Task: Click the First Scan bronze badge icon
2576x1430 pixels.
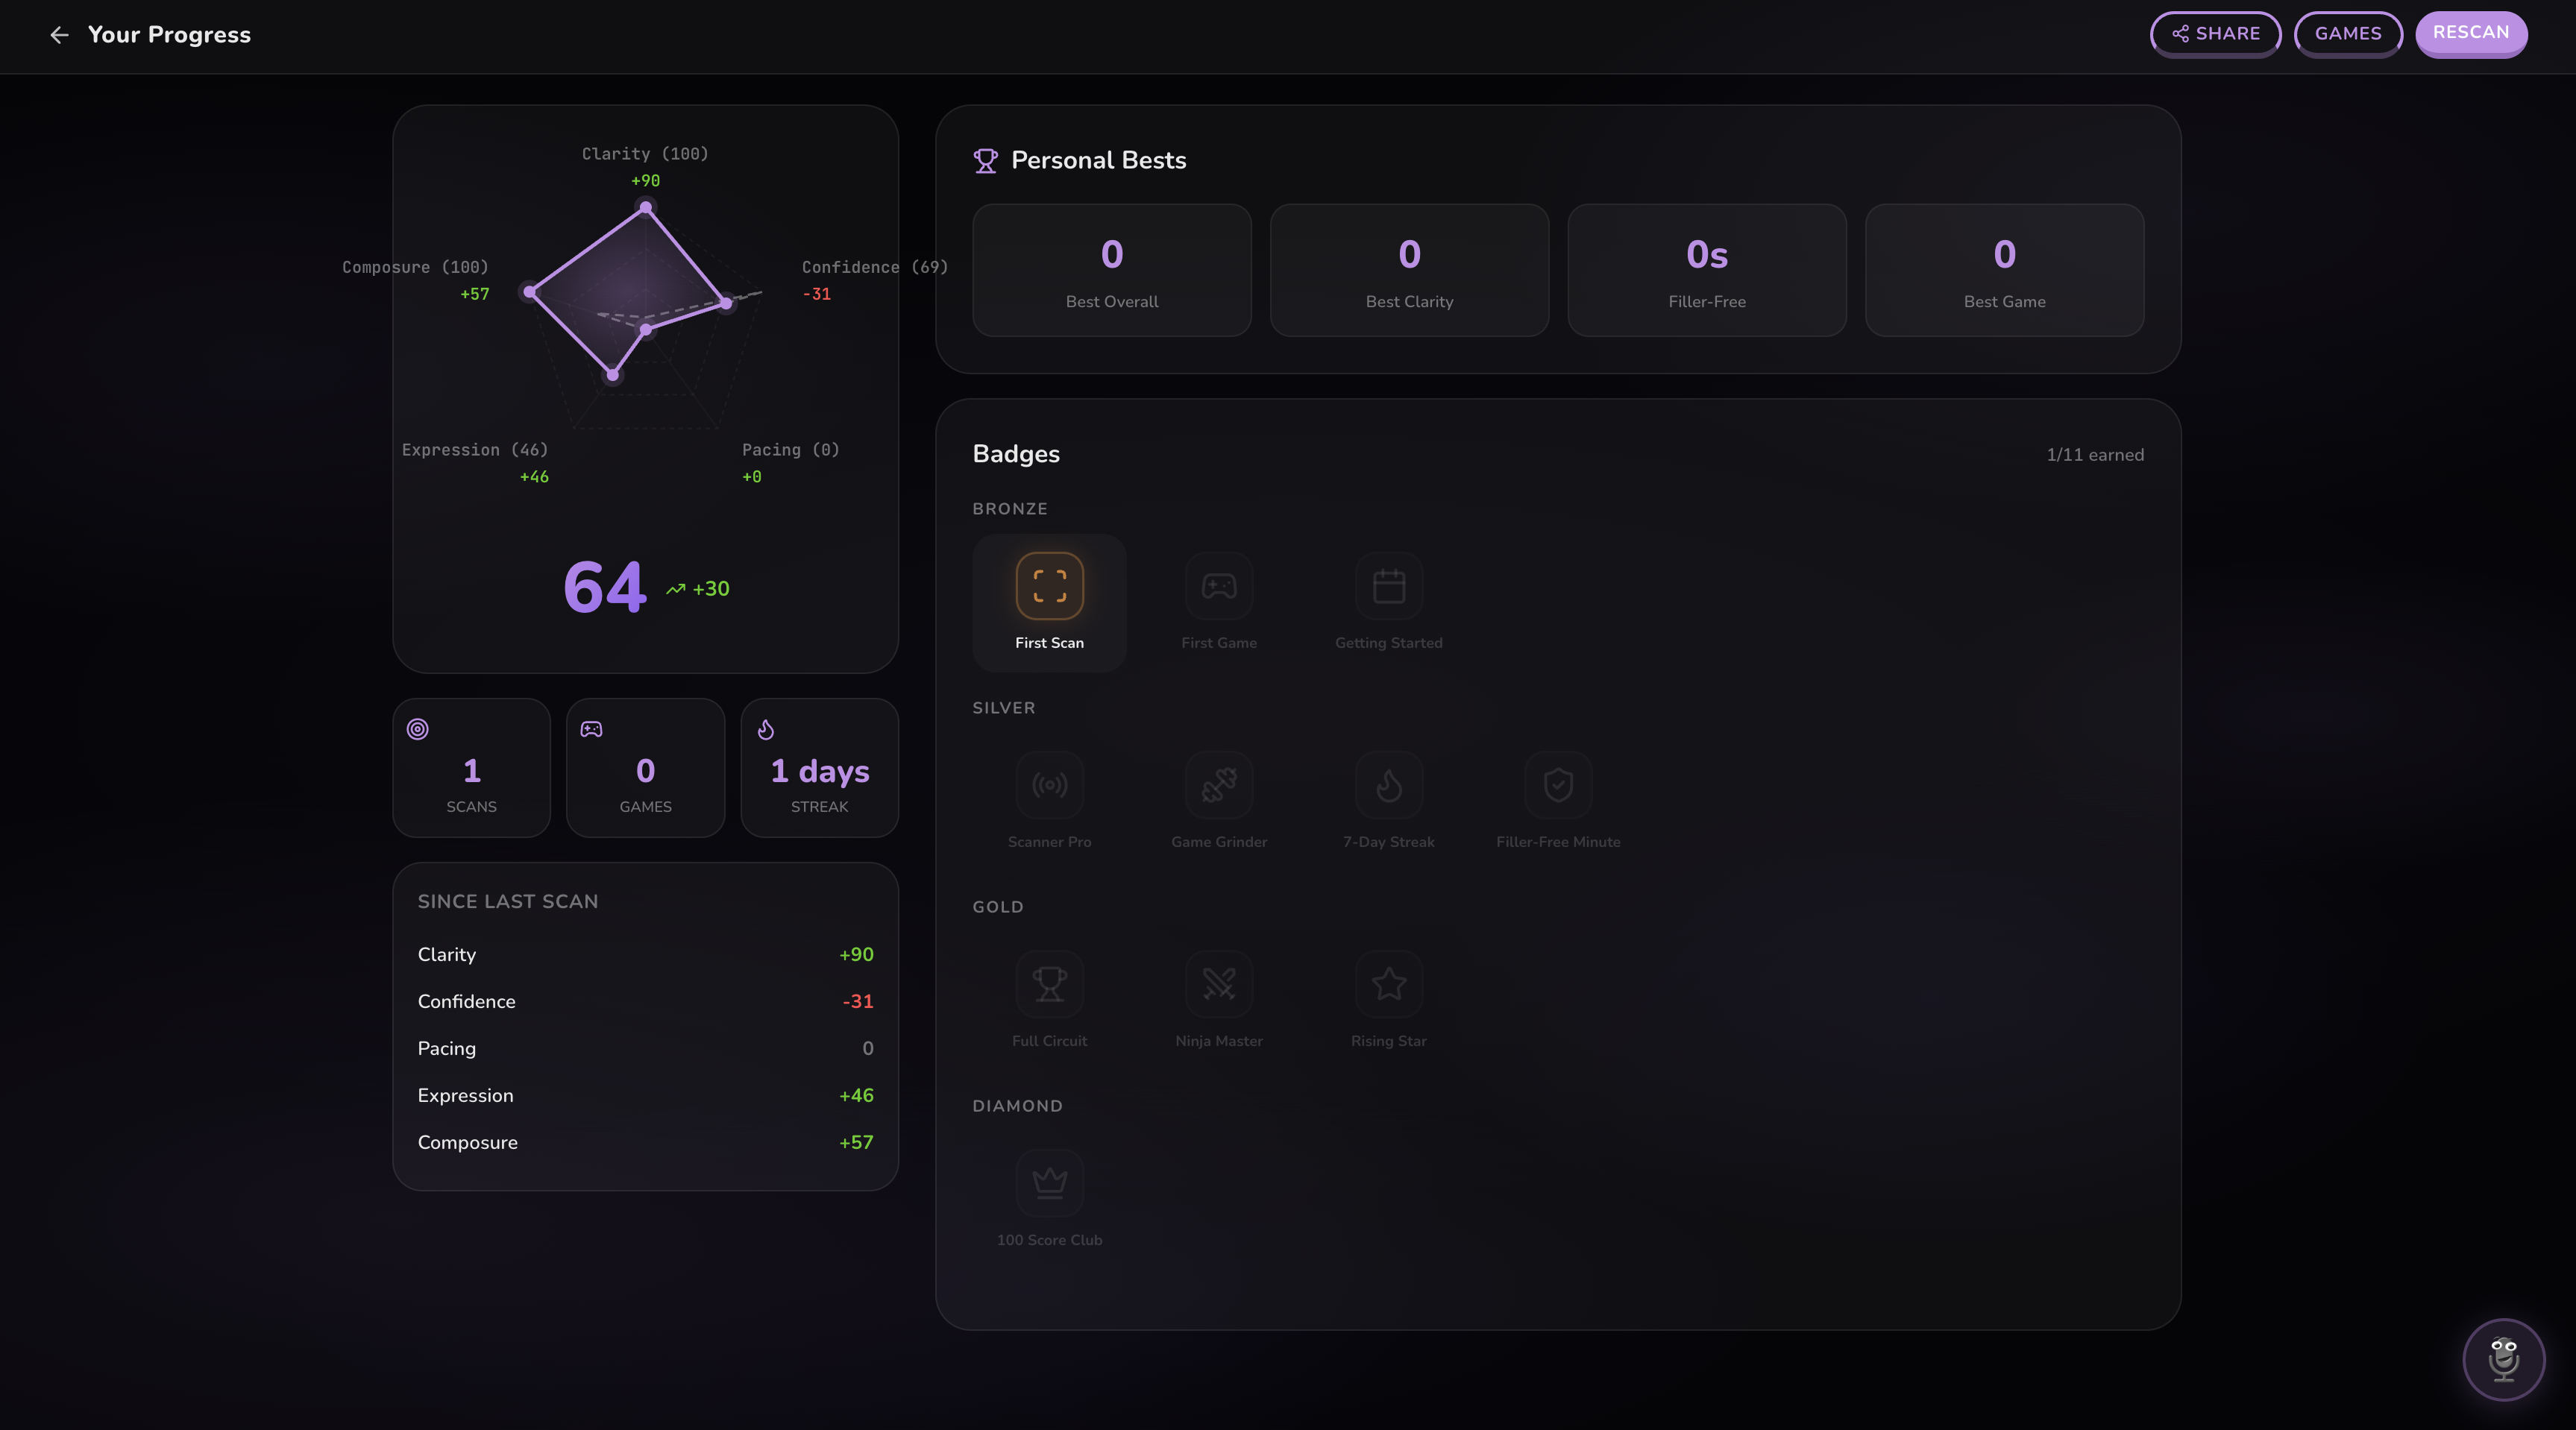Action: click(1049, 586)
